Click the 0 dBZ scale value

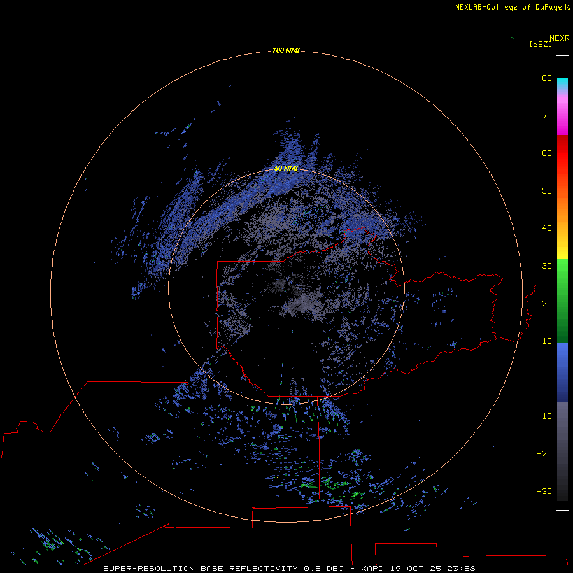pos(549,379)
